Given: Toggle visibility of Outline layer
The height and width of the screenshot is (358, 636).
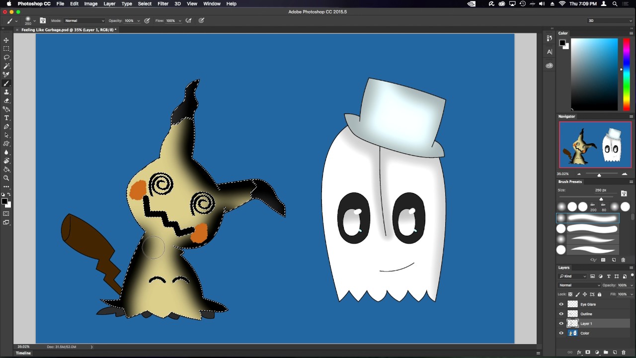Looking at the screenshot, I should (561, 314).
